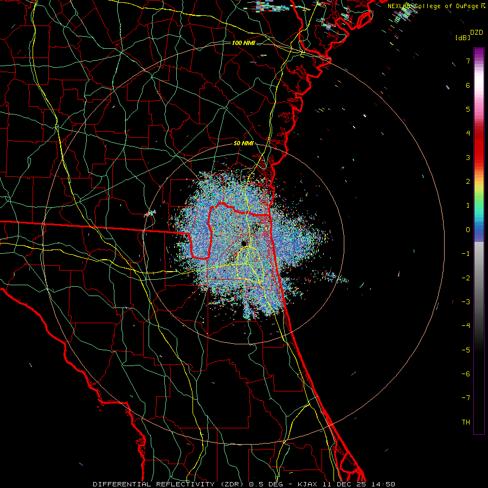Click the [dB] units label
Viewport: 488px width, 488px height.
click(x=463, y=37)
